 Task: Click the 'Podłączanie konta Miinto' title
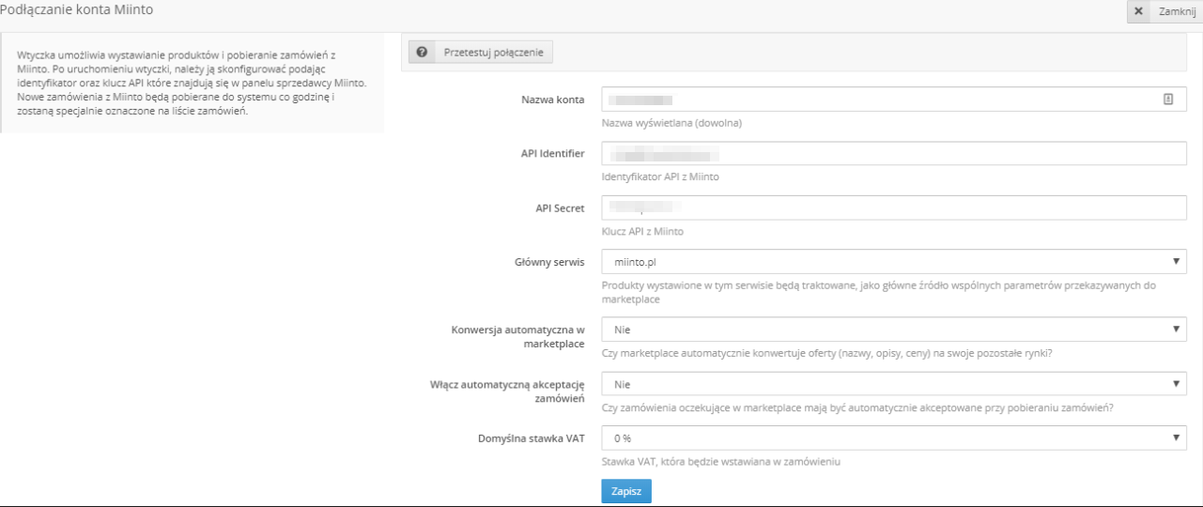click(77, 9)
